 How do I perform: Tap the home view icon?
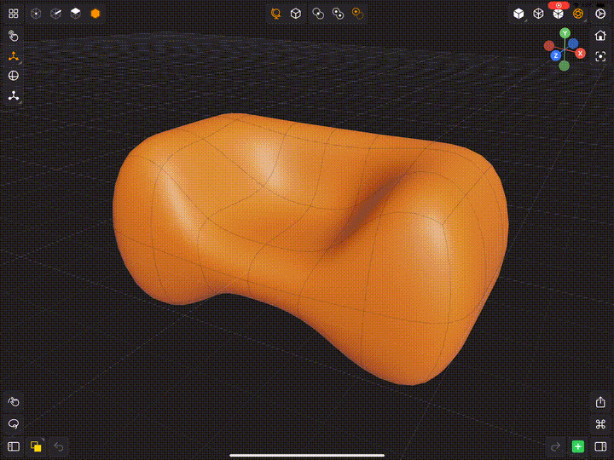tap(600, 36)
